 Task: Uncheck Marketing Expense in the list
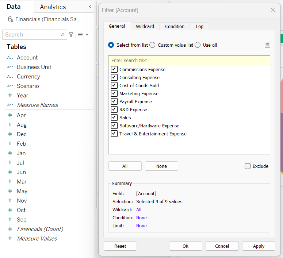point(114,93)
